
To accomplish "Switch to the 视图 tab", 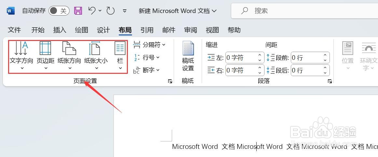I will (x=212, y=30).
